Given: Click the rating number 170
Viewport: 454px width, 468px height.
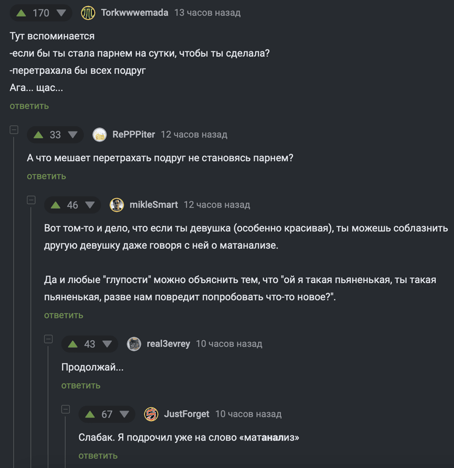Looking at the screenshot, I should pos(41,13).
